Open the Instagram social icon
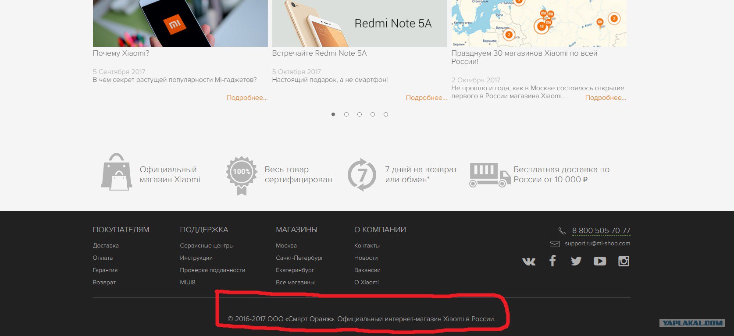 pyautogui.click(x=624, y=261)
